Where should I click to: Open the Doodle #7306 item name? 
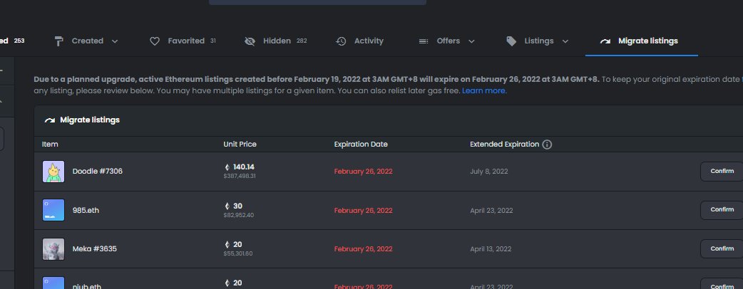[97, 172]
